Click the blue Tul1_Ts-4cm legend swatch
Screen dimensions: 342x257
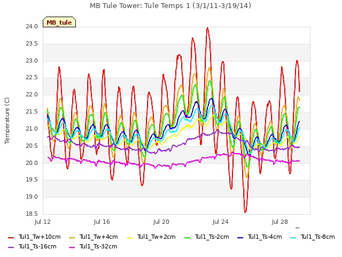(240, 237)
